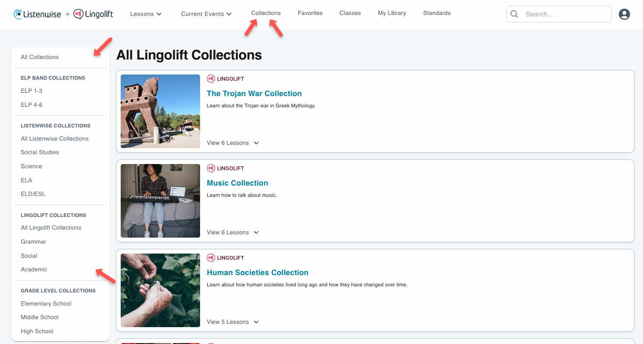The image size is (643, 344).
Task: Open the Lessons dropdown menu
Action: tap(146, 14)
